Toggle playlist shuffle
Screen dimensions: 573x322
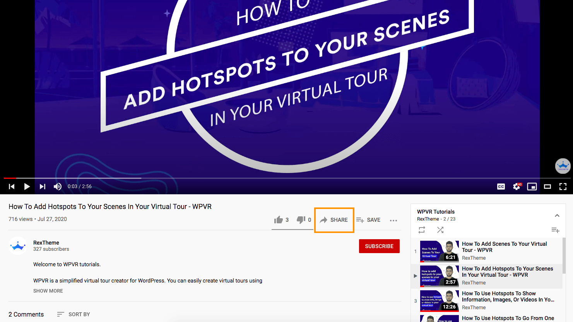coord(440,230)
